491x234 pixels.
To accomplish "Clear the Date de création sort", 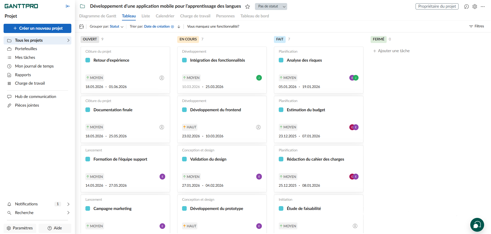I will [x=172, y=27].
